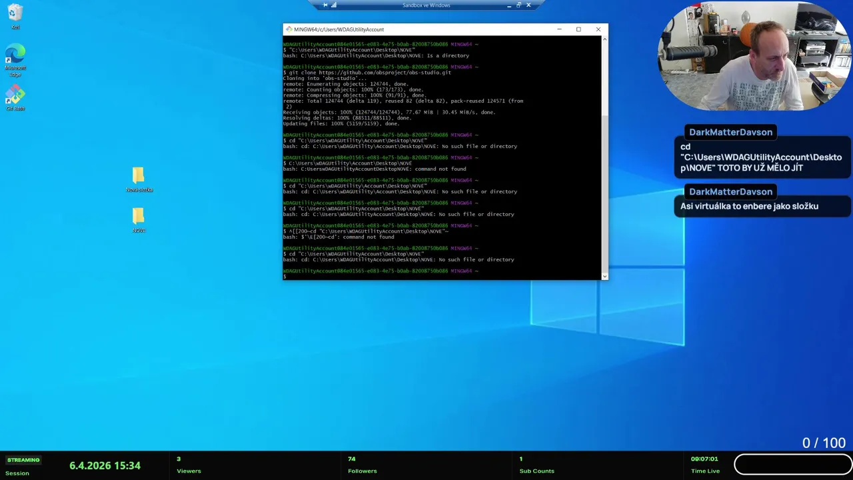The image size is (853, 480).
Task: Click the '^[[200~cd' command line
Action: pyautogui.click(x=366, y=231)
